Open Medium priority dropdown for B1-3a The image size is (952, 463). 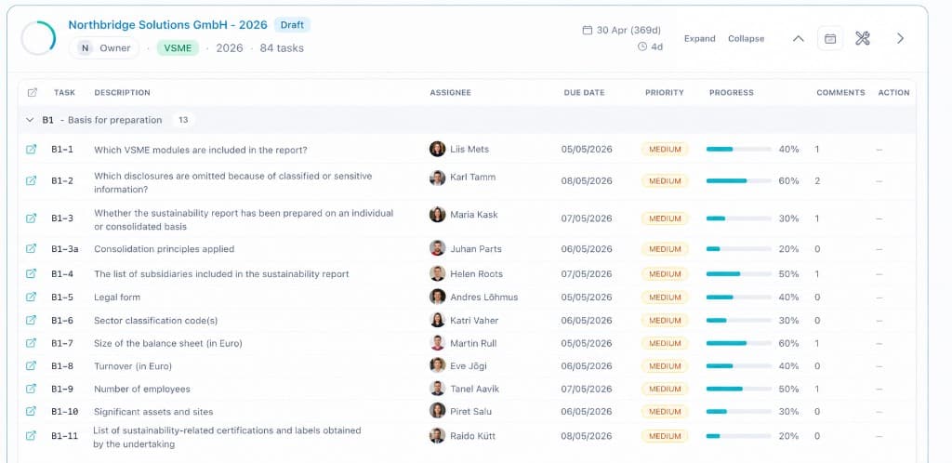pos(665,249)
